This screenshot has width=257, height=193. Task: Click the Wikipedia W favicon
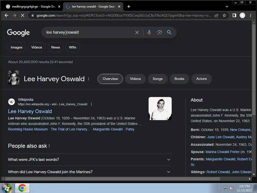click(12, 102)
